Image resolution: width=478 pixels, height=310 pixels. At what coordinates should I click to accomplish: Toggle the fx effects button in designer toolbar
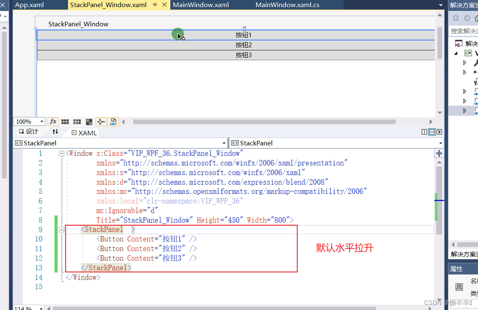(x=53, y=122)
